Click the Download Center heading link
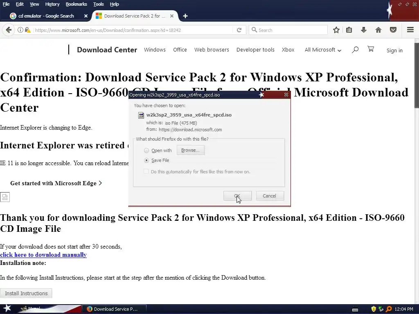 (x=107, y=49)
